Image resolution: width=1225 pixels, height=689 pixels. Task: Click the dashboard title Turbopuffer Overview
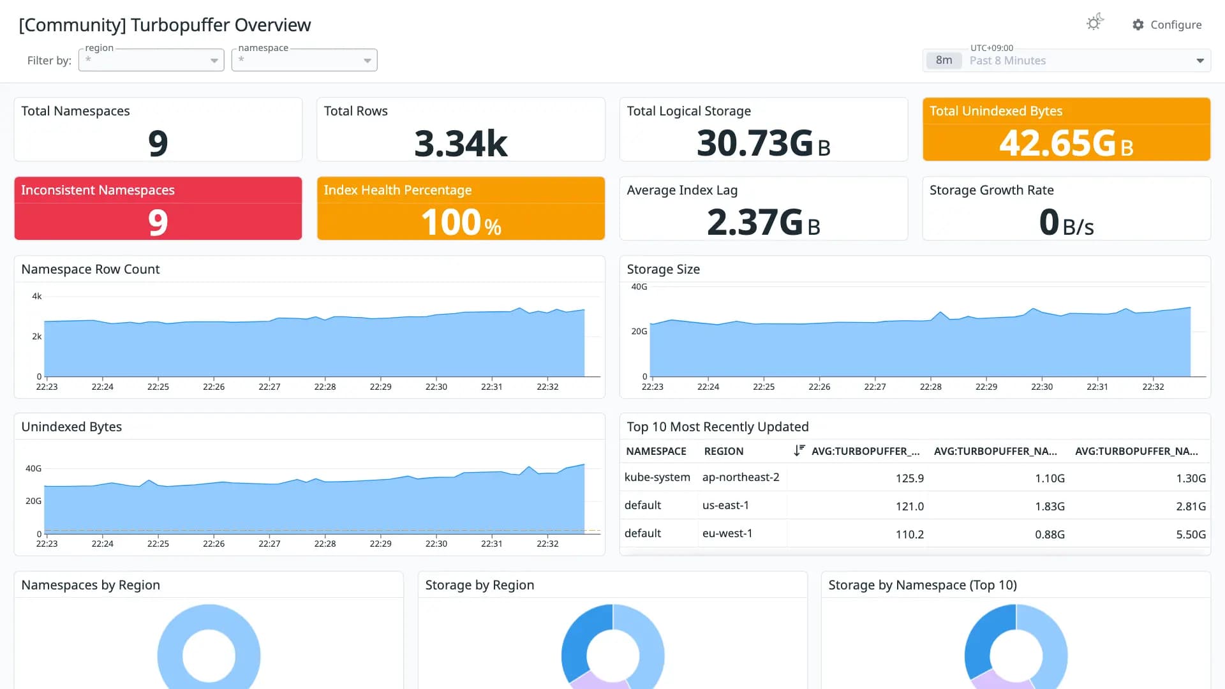[165, 25]
